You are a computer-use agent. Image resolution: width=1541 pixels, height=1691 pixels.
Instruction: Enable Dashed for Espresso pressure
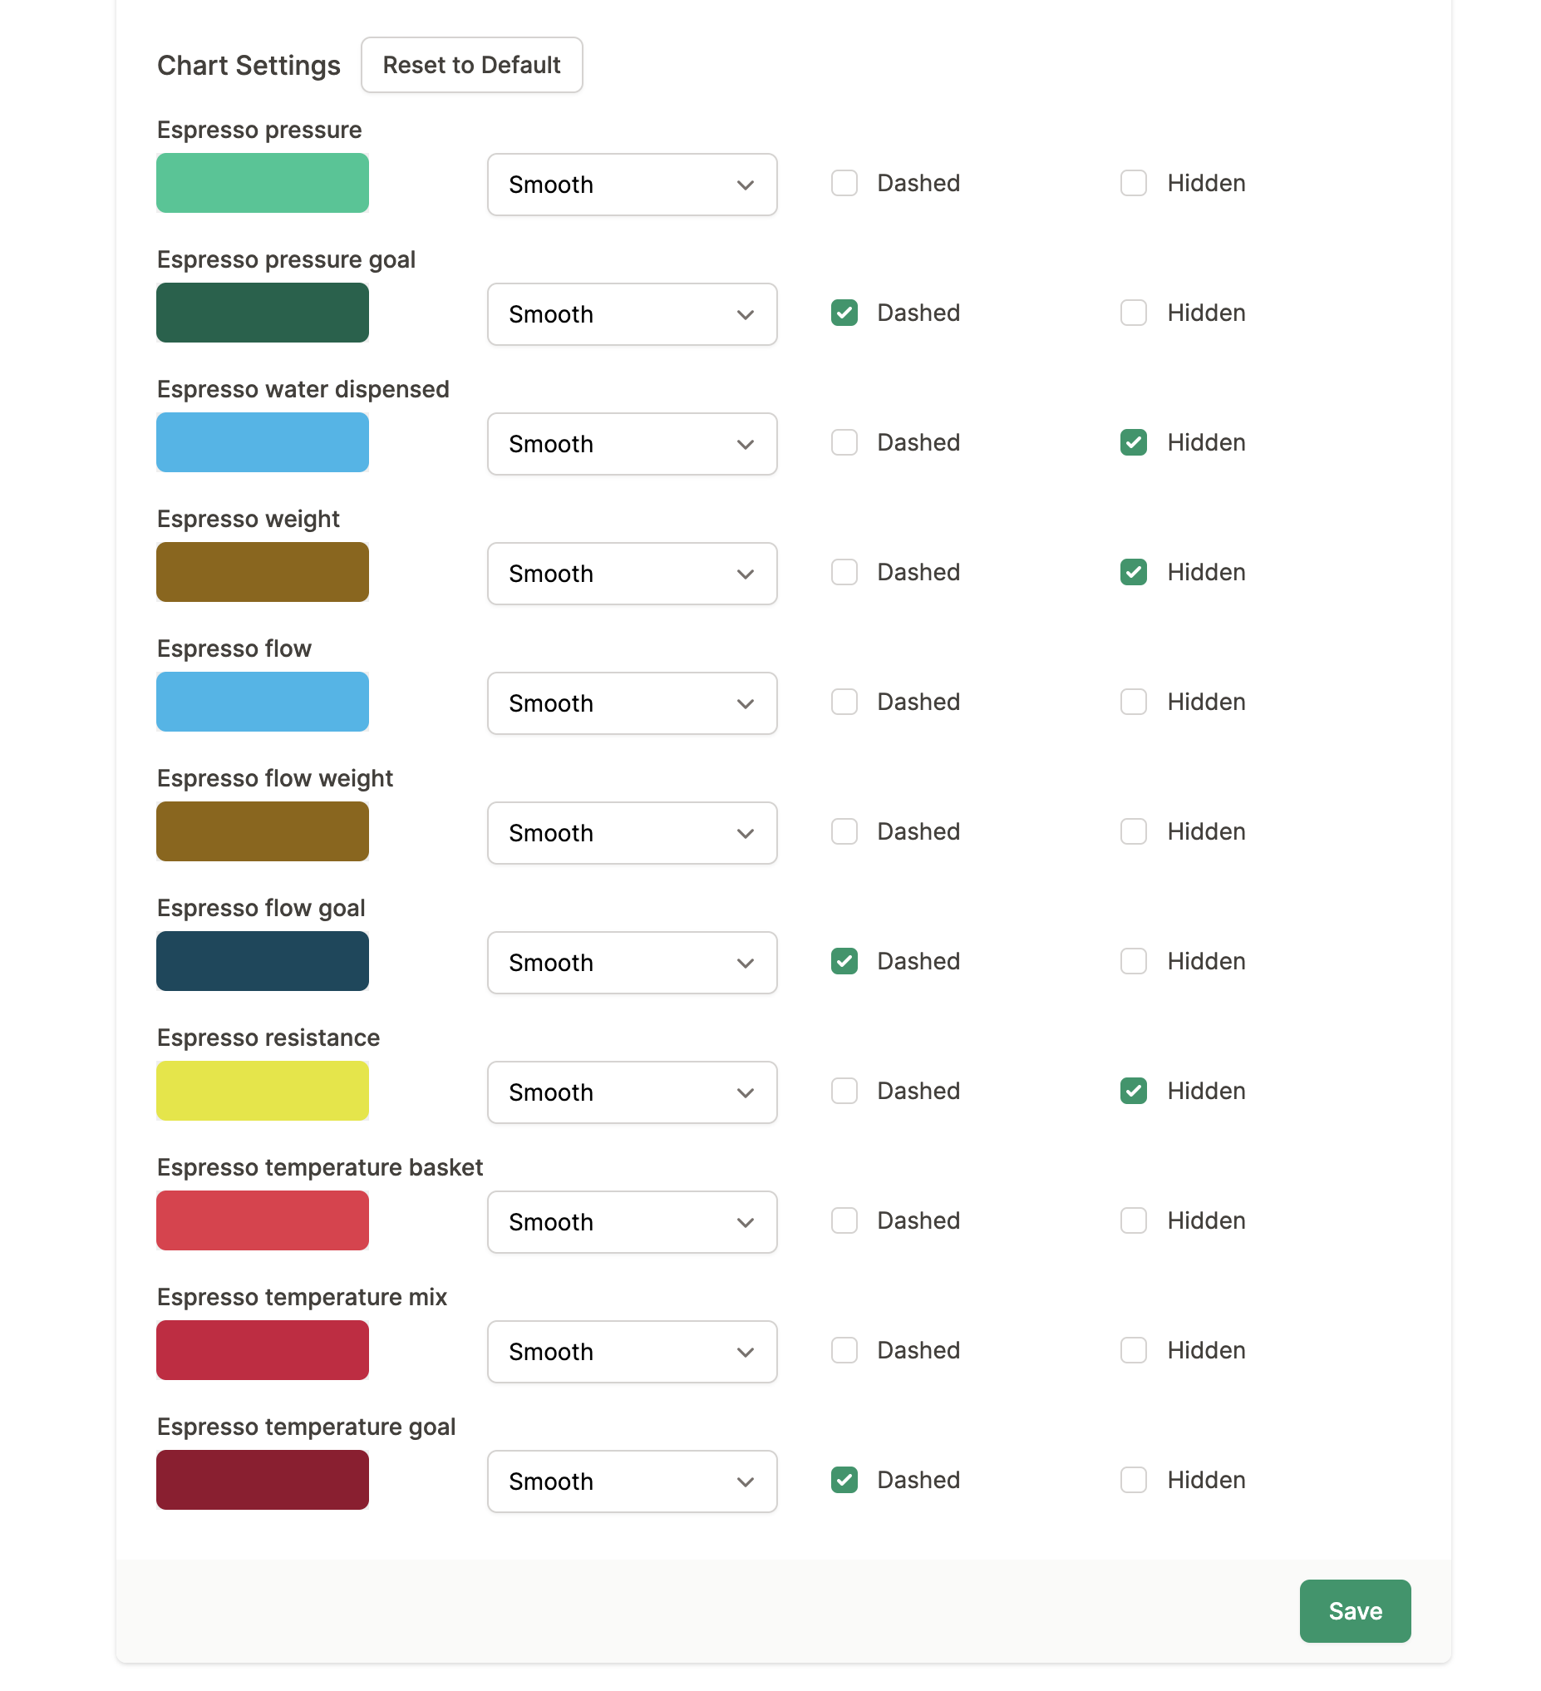pos(844,183)
